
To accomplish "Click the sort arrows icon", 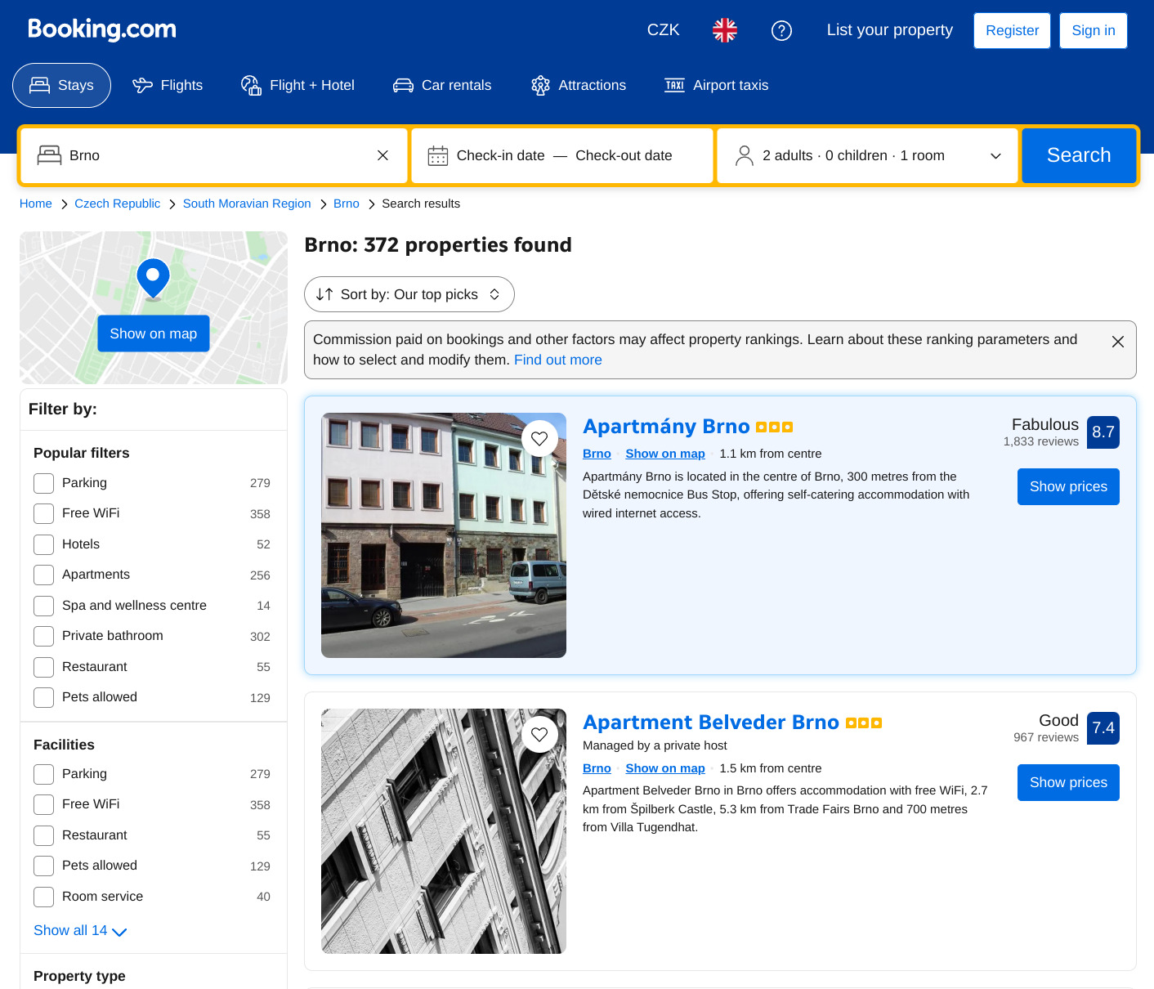I will 324,294.
